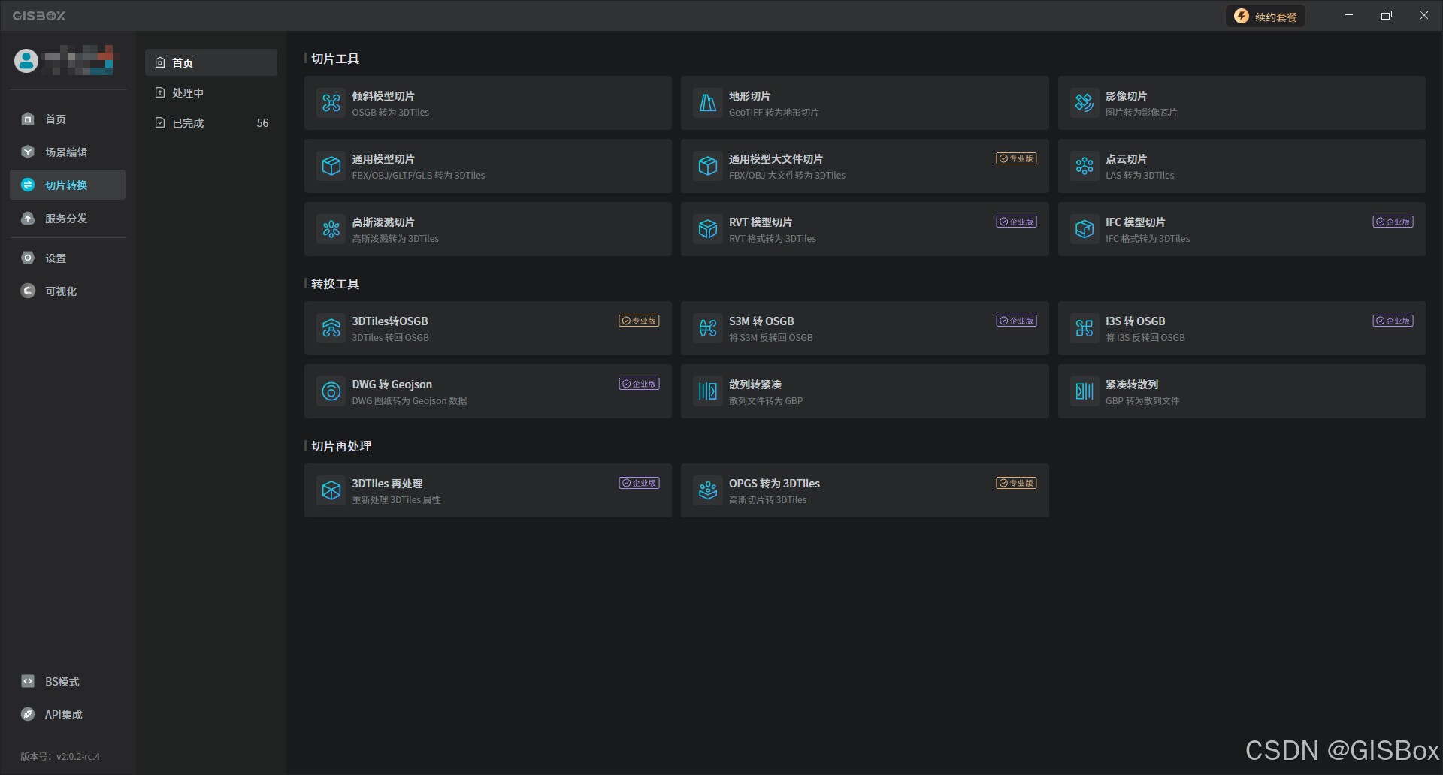Click the 续约套餐 renew plan button
The width and height of the screenshot is (1443, 775).
1266,17
